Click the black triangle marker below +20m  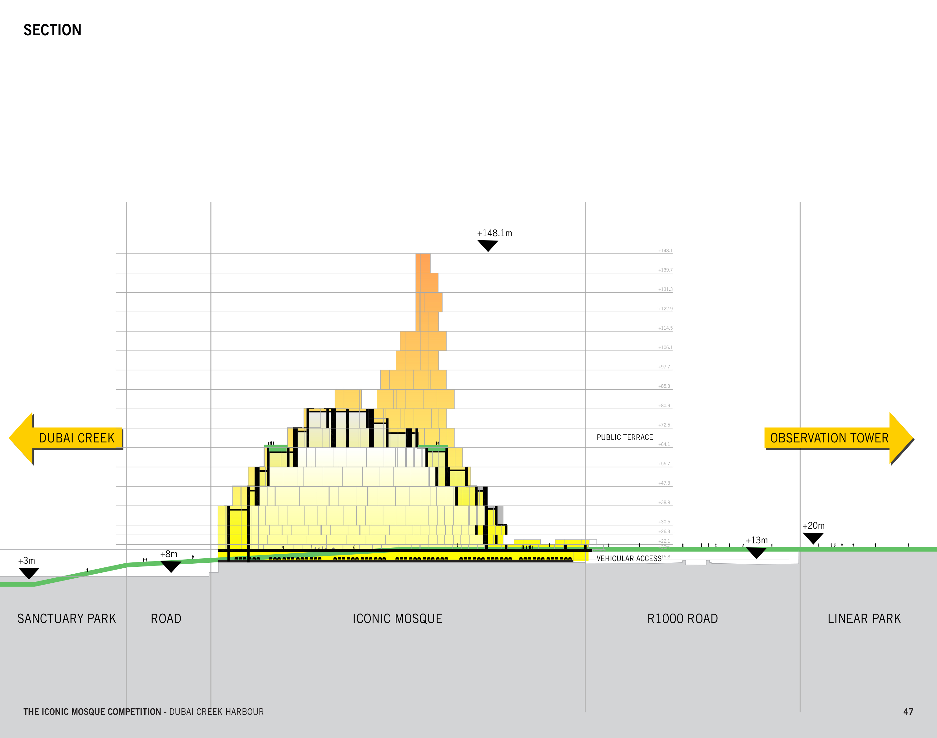click(813, 538)
